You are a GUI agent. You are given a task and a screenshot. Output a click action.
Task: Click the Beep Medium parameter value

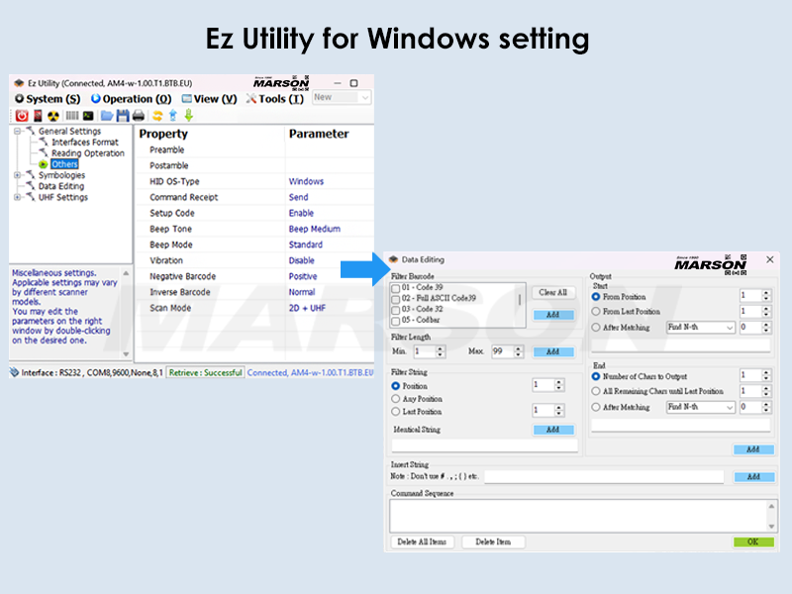click(x=315, y=229)
